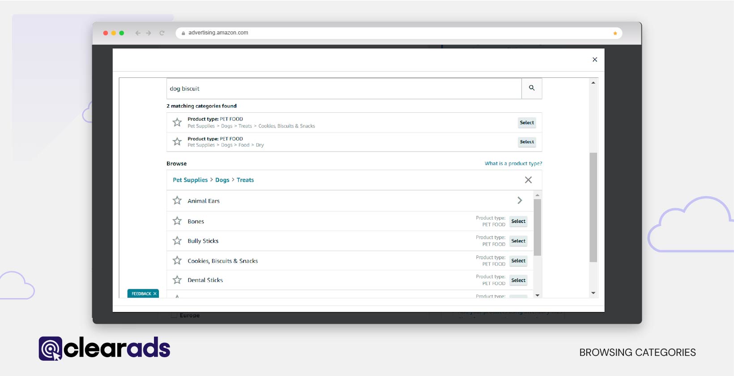This screenshot has width=734, height=376.
Task: Select the Dental Sticks category
Action: click(518, 280)
